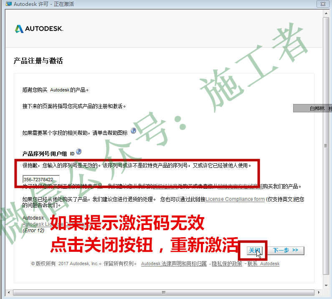Click the 产品注册与激活 heading
The height and width of the screenshot is (299, 332).
point(38,61)
